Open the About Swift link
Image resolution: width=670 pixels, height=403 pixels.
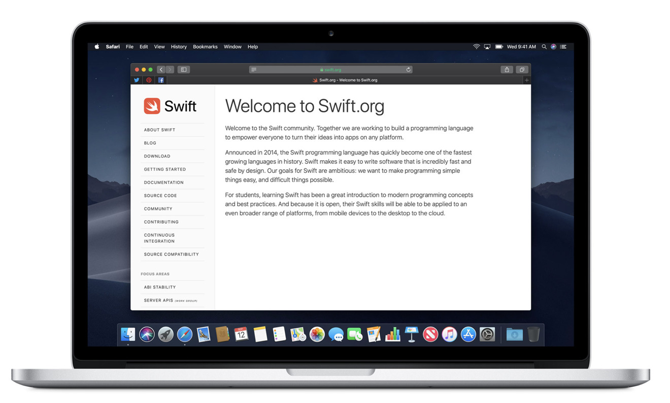159,130
